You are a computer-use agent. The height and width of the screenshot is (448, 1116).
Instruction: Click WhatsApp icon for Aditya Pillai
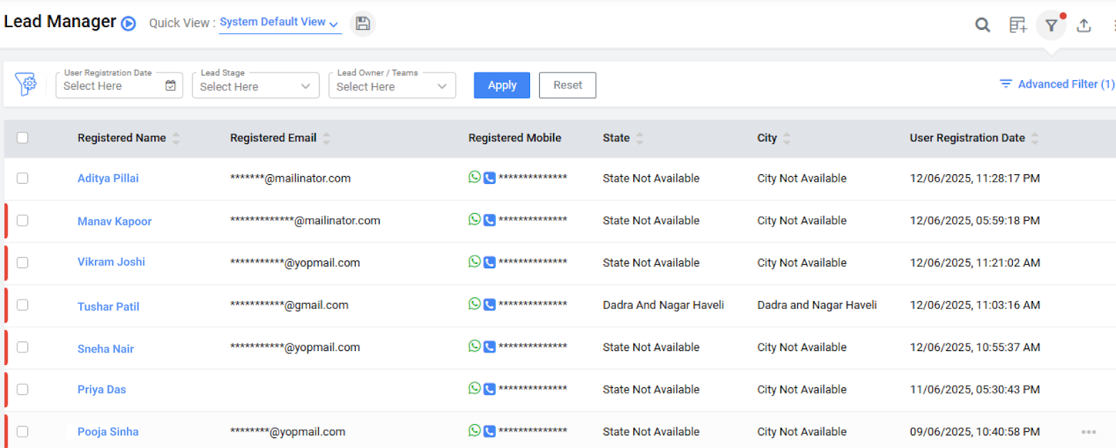[474, 178]
